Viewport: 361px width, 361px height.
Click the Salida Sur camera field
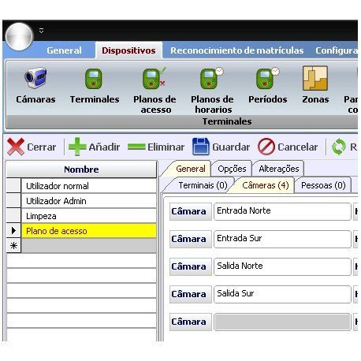click(282, 294)
